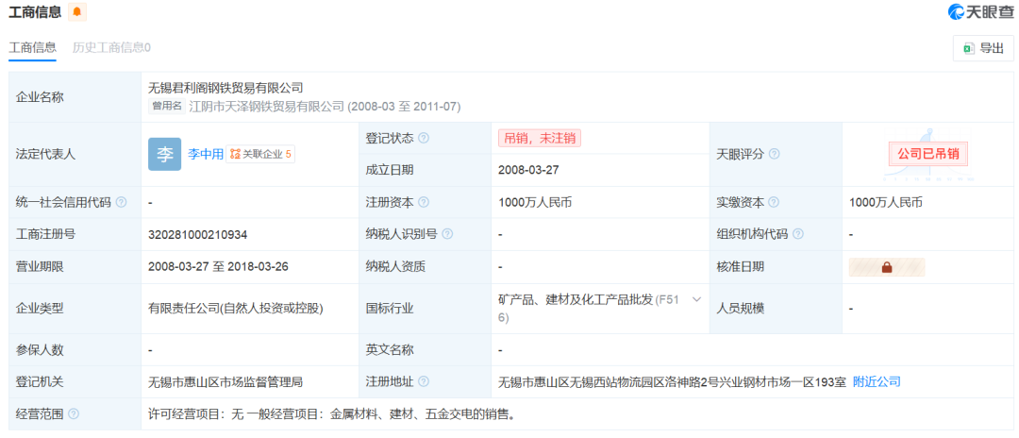Click the 企业类型 label cell
Screen dimensions: 1019x438
[x=75, y=309]
